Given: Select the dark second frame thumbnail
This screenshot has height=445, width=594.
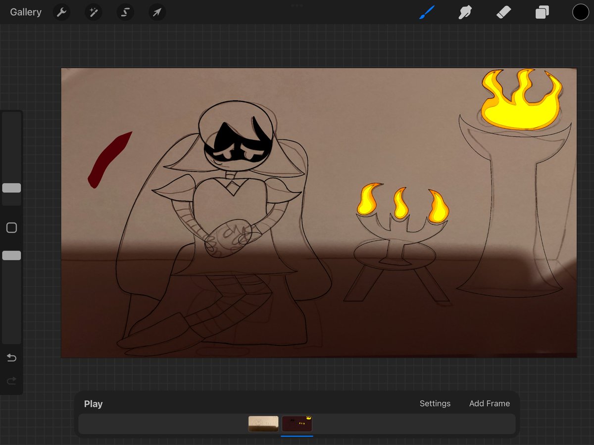Looking at the screenshot, I should [x=297, y=424].
